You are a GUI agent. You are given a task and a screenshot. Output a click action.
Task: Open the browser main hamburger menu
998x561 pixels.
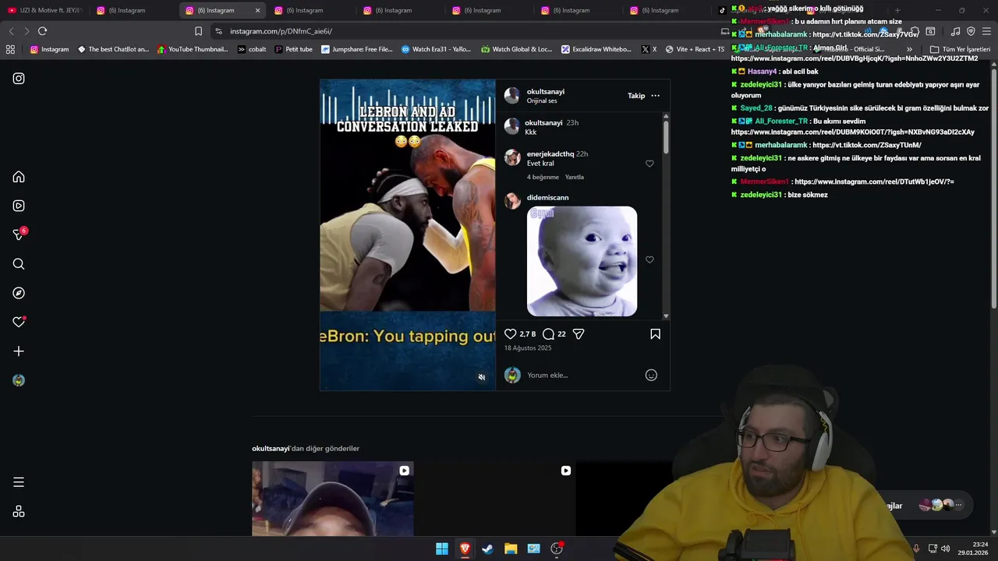tap(987, 31)
